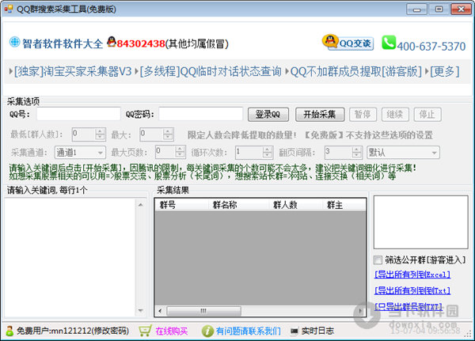Click the 暂停 button
The width and height of the screenshot is (475, 341).
(363, 115)
